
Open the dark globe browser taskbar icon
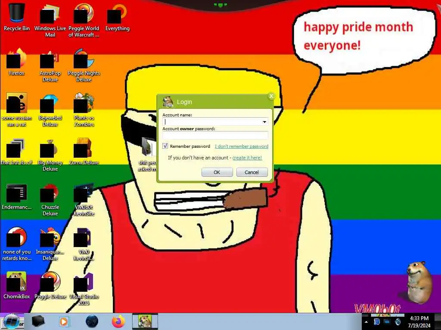pos(92,321)
